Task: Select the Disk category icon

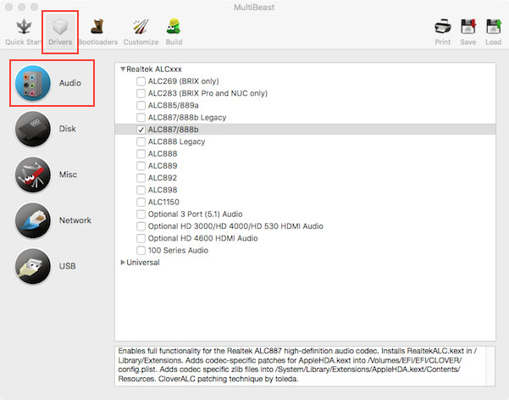Action: 33,129
